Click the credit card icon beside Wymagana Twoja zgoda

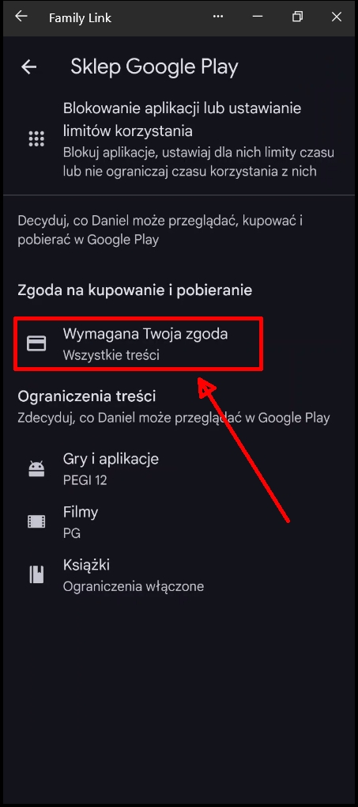(x=36, y=344)
